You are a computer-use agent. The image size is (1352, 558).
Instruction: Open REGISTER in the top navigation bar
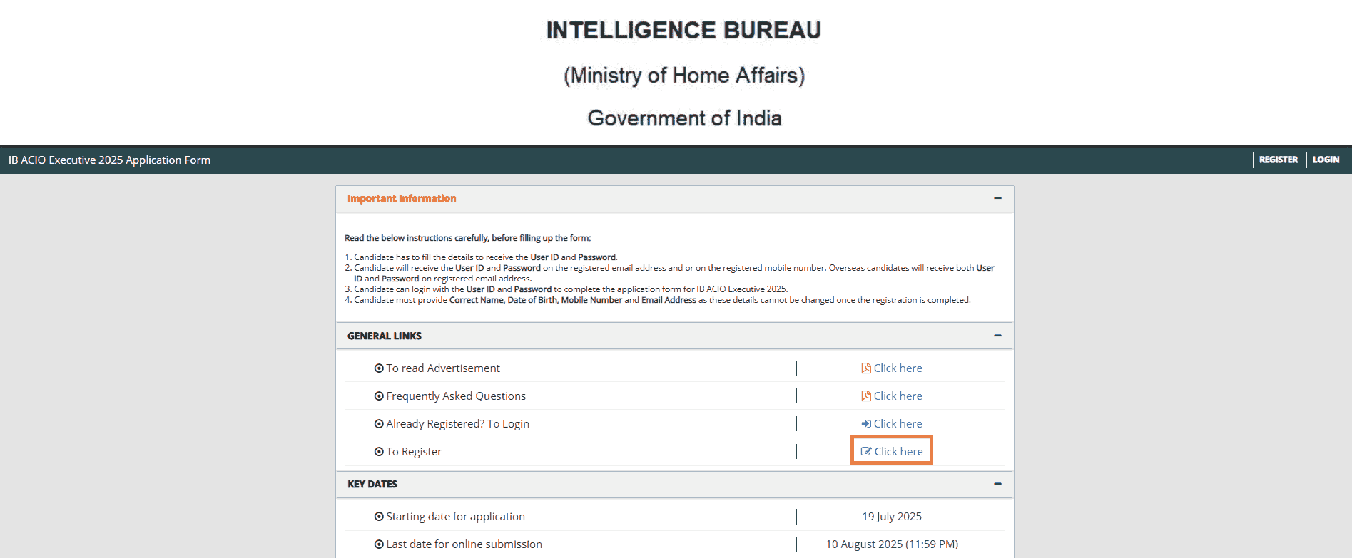[x=1278, y=160]
